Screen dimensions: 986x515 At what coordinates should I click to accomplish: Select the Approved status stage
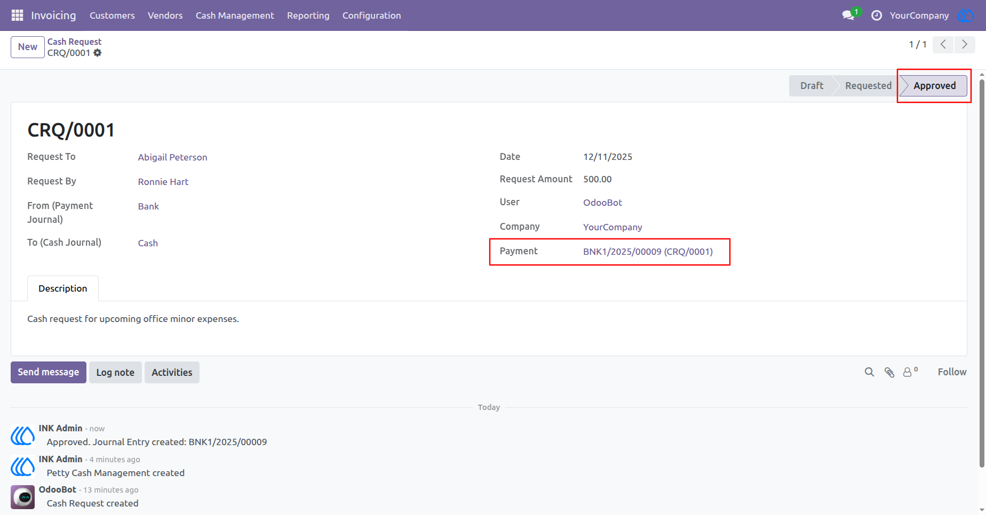pos(934,86)
